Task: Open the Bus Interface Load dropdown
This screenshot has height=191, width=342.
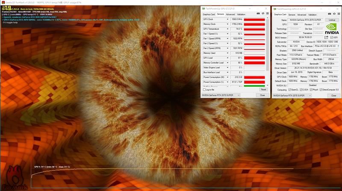Action: tap(227, 72)
